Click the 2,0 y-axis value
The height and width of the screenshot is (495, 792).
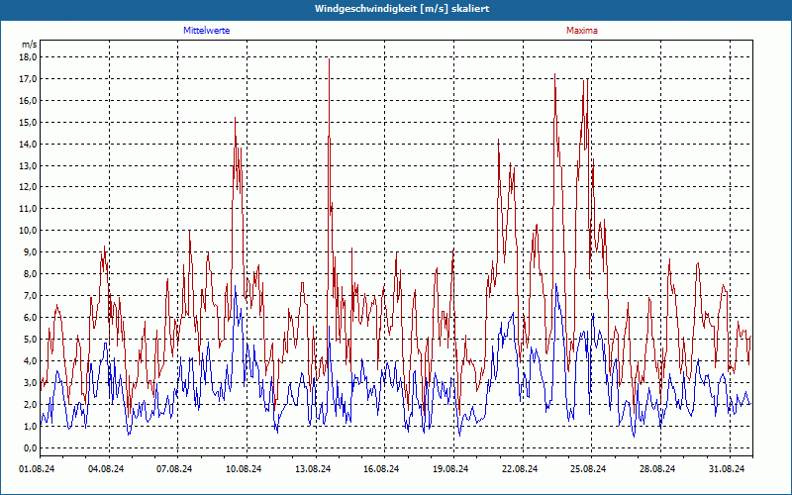[31, 404]
